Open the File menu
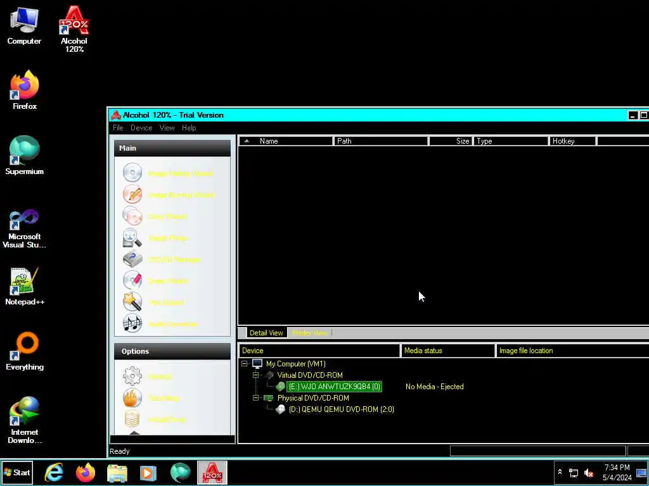Screen dimensions: 649x486 coord(118,128)
